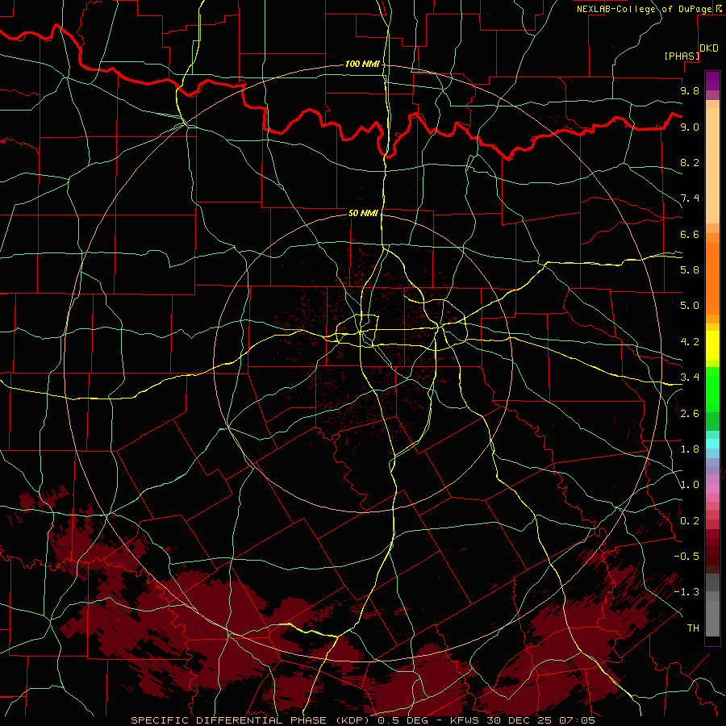Pick the light peach segment of the color bar

[712, 165]
